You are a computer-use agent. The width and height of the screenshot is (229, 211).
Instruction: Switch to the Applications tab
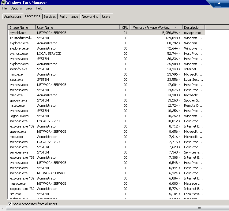point(13,17)
